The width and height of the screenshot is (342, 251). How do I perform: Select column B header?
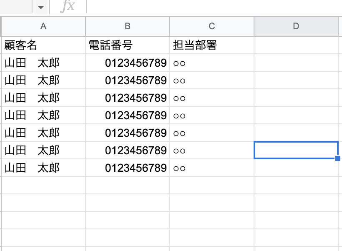[128, 26]
